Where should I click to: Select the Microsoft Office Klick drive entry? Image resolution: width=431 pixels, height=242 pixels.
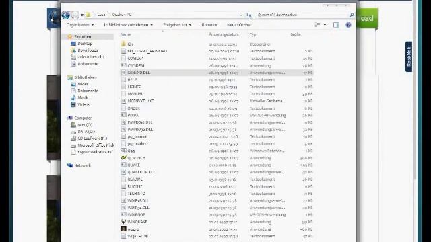point(96,145)
